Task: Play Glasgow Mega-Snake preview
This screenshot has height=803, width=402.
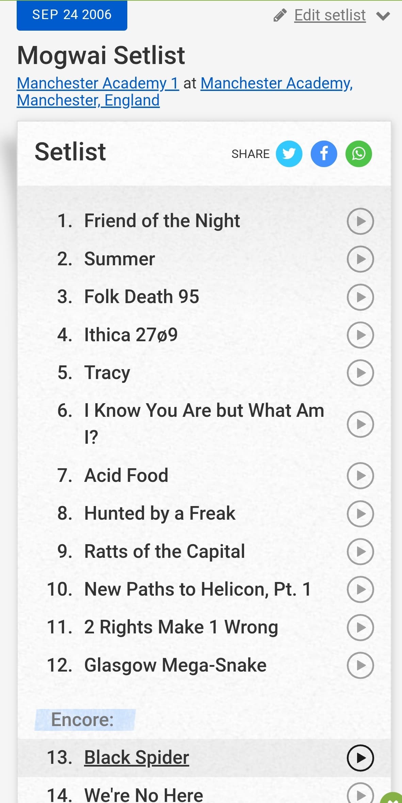Action: tap(360, 665)
